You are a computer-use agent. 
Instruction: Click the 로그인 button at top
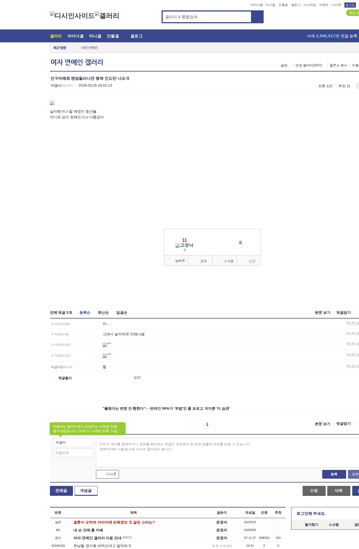point(350,5)
